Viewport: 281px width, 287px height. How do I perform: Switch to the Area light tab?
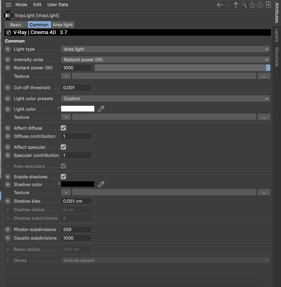[63, 25]
